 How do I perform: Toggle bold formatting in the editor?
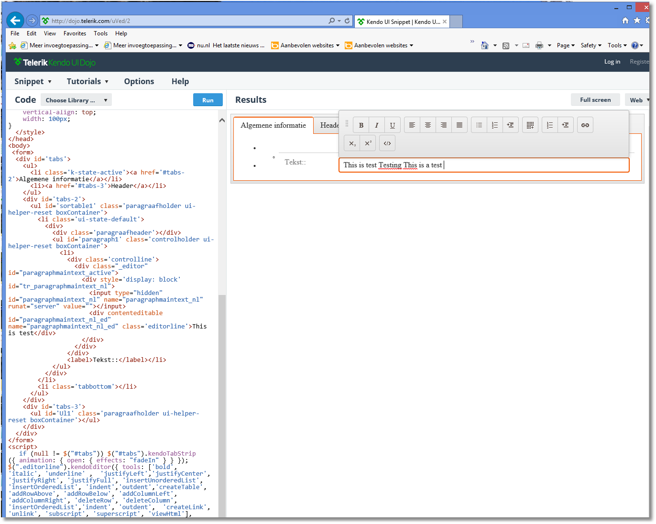click(x=361, y=125)
